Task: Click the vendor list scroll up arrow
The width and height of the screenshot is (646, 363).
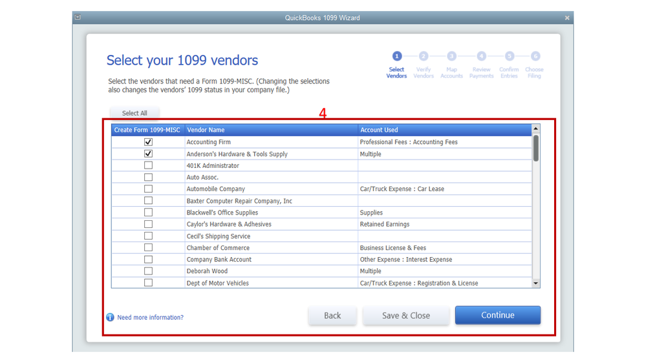Action: pyautogui.click(x=535, y=129)
